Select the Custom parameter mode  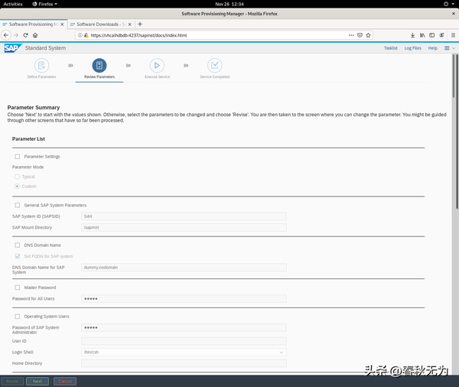point(17,186)
